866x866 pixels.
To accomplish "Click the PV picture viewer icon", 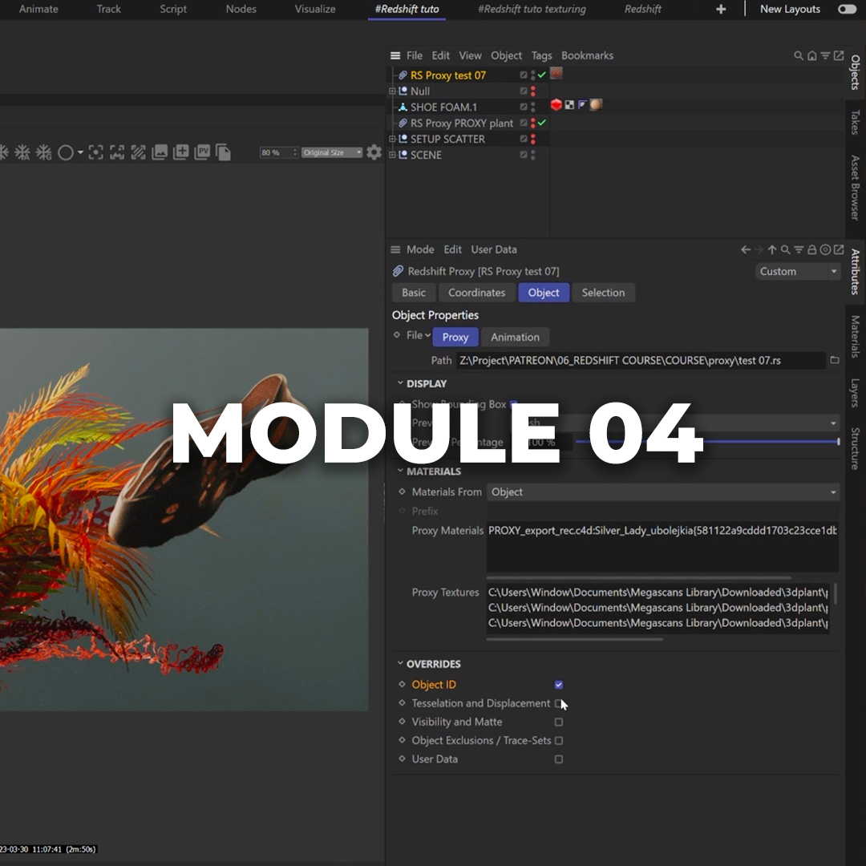I will [x=202, y=152].
